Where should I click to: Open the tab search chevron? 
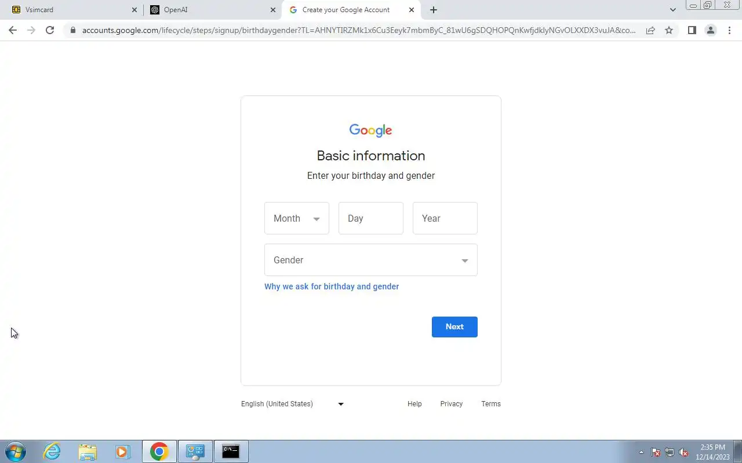[x=672, y=10]
